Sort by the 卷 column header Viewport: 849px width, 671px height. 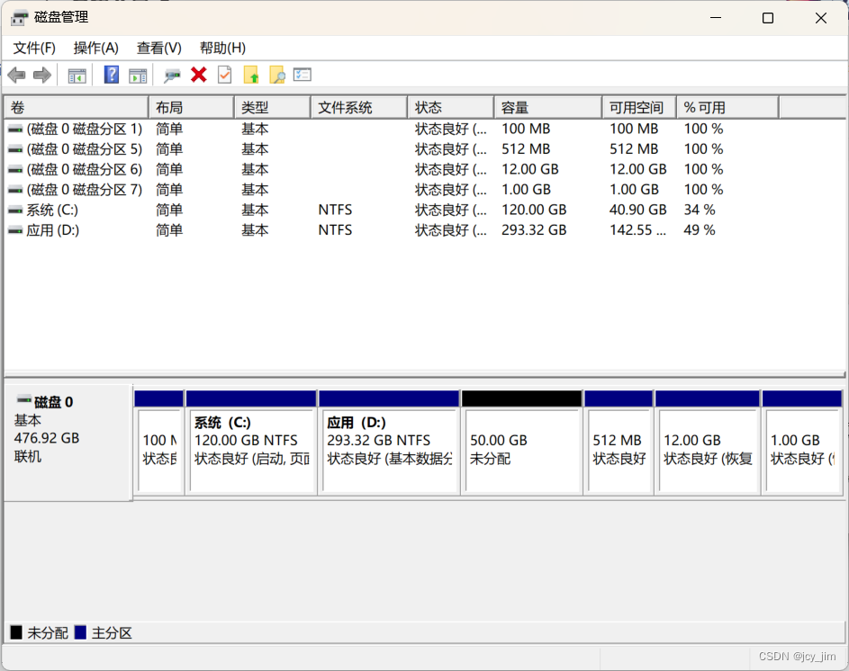click(x=77, y=108)
